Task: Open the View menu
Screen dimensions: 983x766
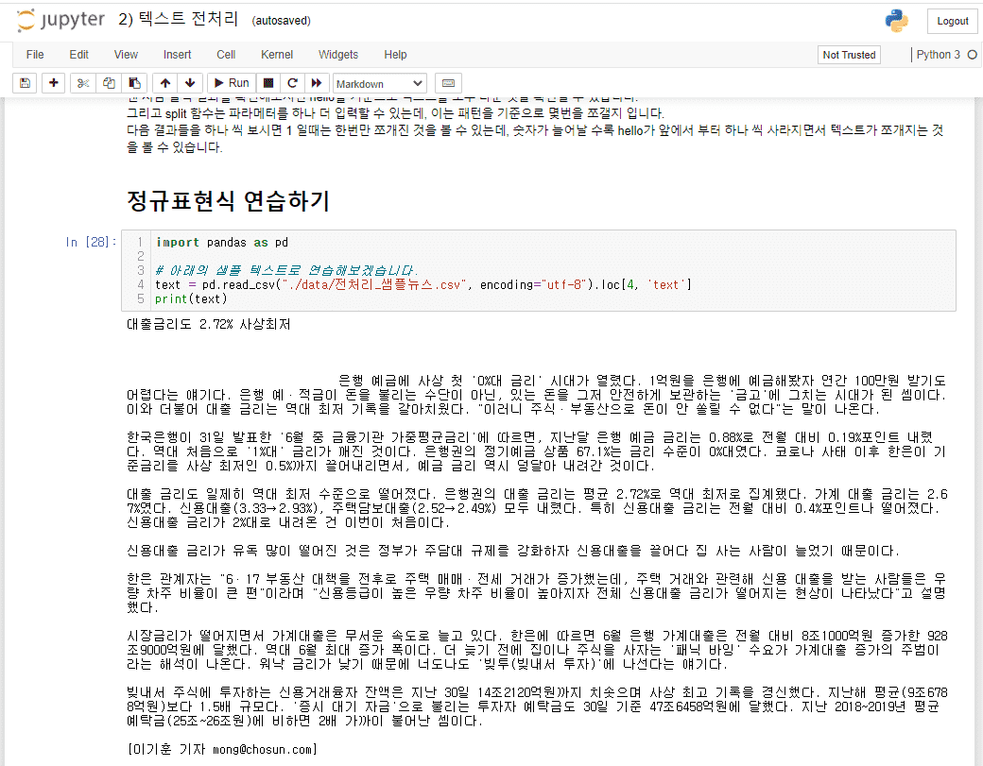Action: 126,55
